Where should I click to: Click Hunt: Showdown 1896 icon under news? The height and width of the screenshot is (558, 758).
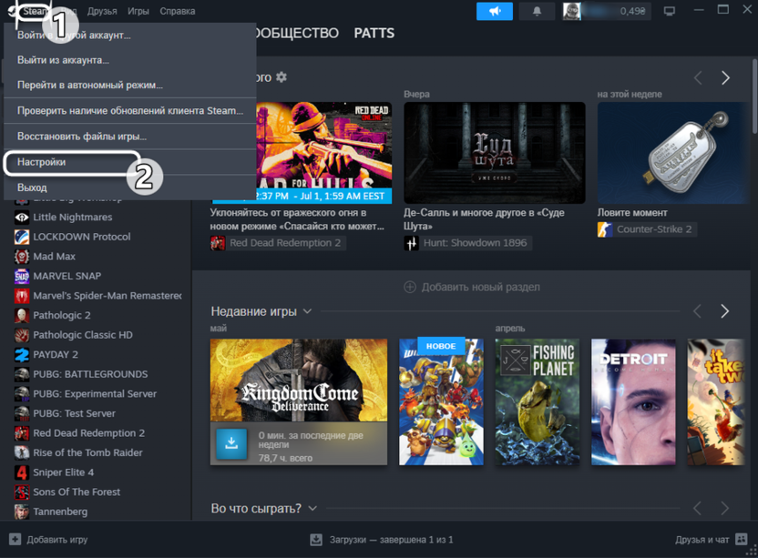(x=412, y=243)
